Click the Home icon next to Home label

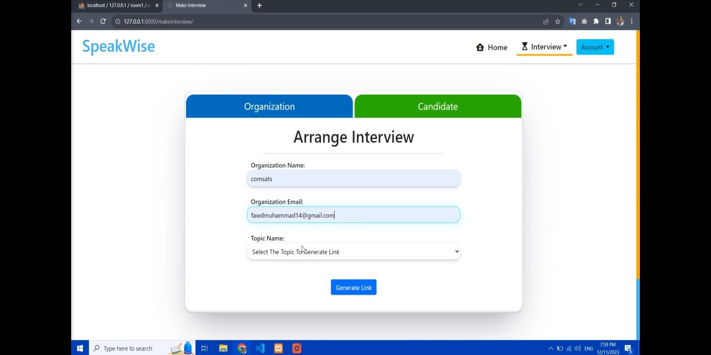(x=480, y=47)
